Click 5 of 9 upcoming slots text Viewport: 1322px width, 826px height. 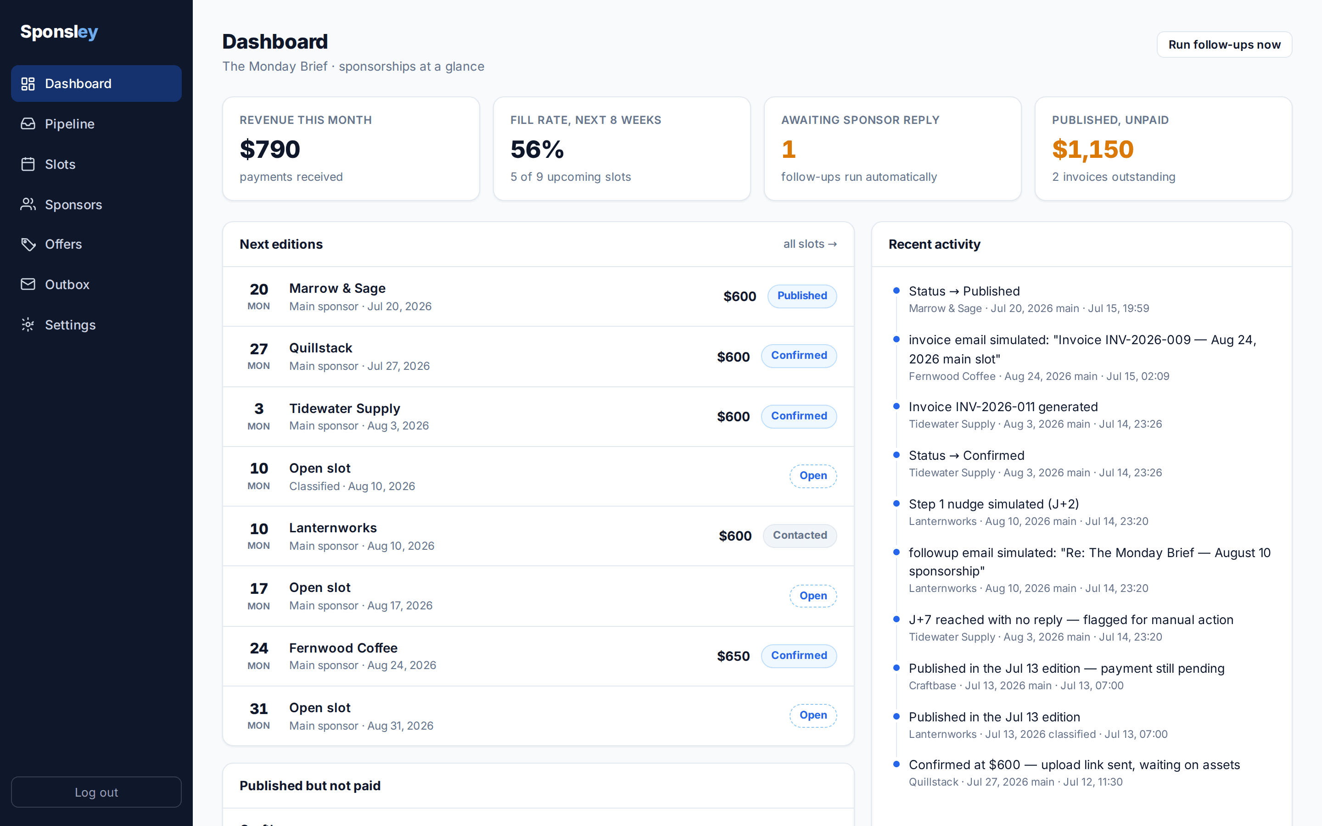coord(570,177)
